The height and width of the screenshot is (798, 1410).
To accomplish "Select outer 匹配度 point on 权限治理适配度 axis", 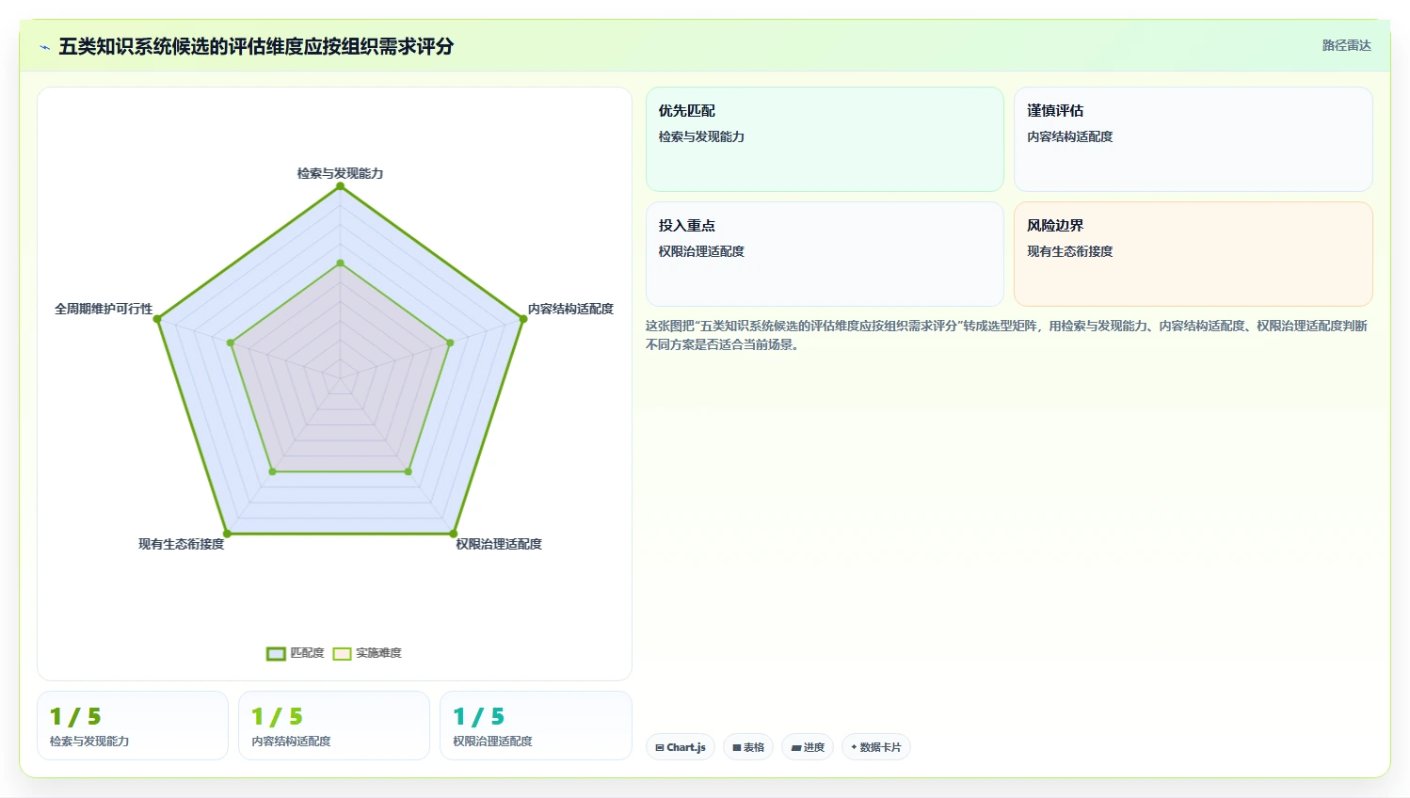I will click(454, 534).
